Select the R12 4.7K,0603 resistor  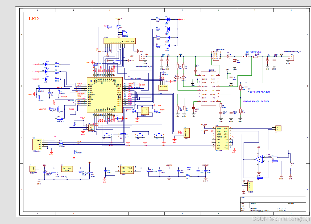point(74,152)
